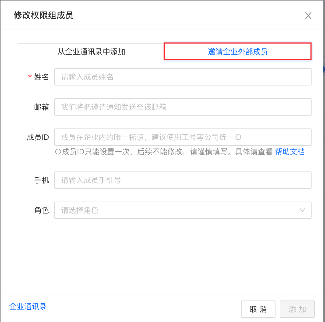This screenshot has height=322, width=325.
Task: Click the 手机 field label
Action: pyautogui.click(x=41, y=180)
